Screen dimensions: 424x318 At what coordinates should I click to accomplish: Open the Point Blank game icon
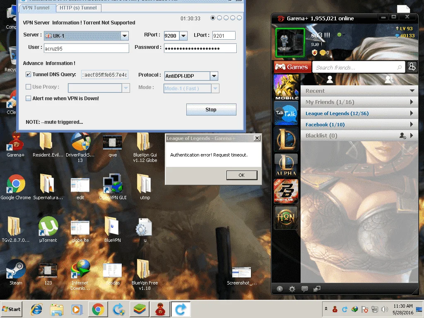click(286, 191)
